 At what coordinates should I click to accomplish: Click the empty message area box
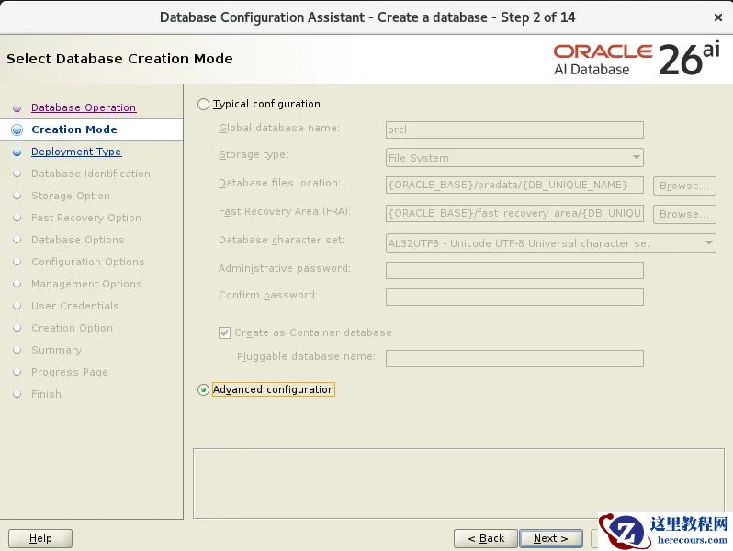click(x=458, y=484)
